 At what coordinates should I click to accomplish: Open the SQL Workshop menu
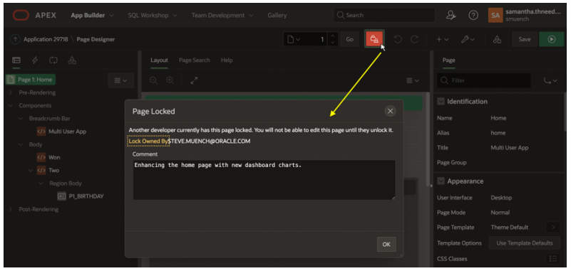tap(153, 15)
